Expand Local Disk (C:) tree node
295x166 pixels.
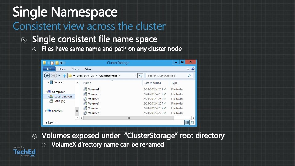tap(48, 97)
